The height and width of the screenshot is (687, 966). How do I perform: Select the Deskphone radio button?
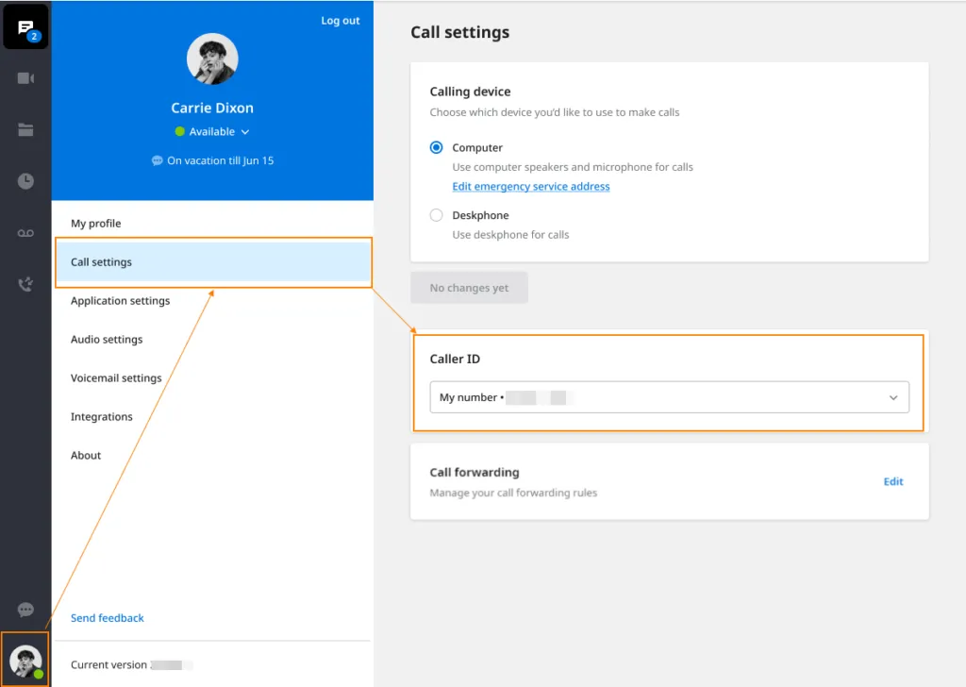pyautogui.click(x=436, y=215)
